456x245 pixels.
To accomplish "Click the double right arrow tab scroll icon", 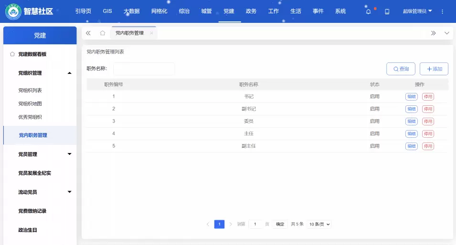I will tap(433, 33).
